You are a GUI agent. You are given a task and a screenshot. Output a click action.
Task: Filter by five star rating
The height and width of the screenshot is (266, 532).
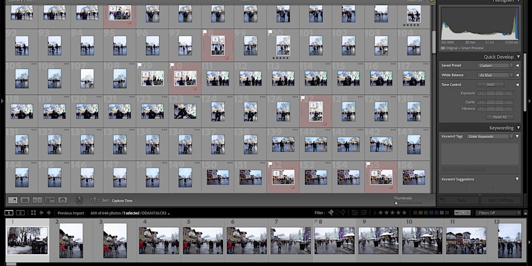point(404,213)
